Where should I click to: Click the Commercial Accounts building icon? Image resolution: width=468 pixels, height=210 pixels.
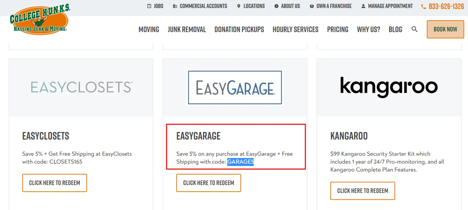tap(175, 6)
